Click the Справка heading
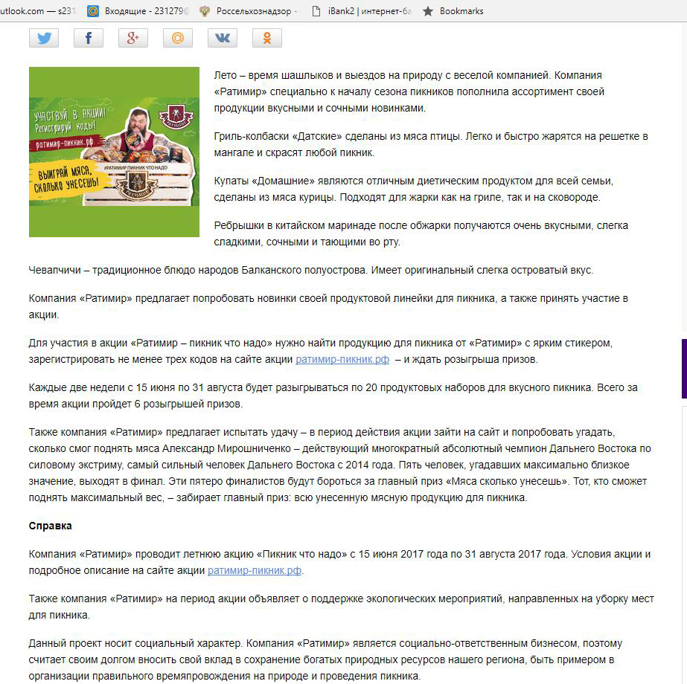Screen dimensions: 687x684 pyautogui.click(x=51, y=526)
